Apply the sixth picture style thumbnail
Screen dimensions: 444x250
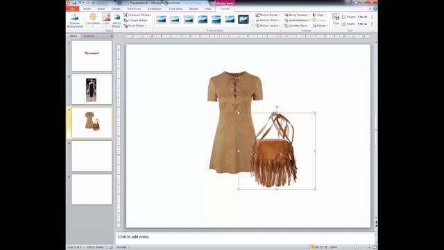[230, 19]
